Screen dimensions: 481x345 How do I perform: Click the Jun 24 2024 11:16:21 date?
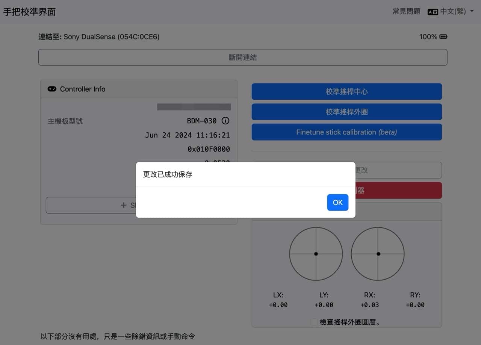(x=188, y=135)
